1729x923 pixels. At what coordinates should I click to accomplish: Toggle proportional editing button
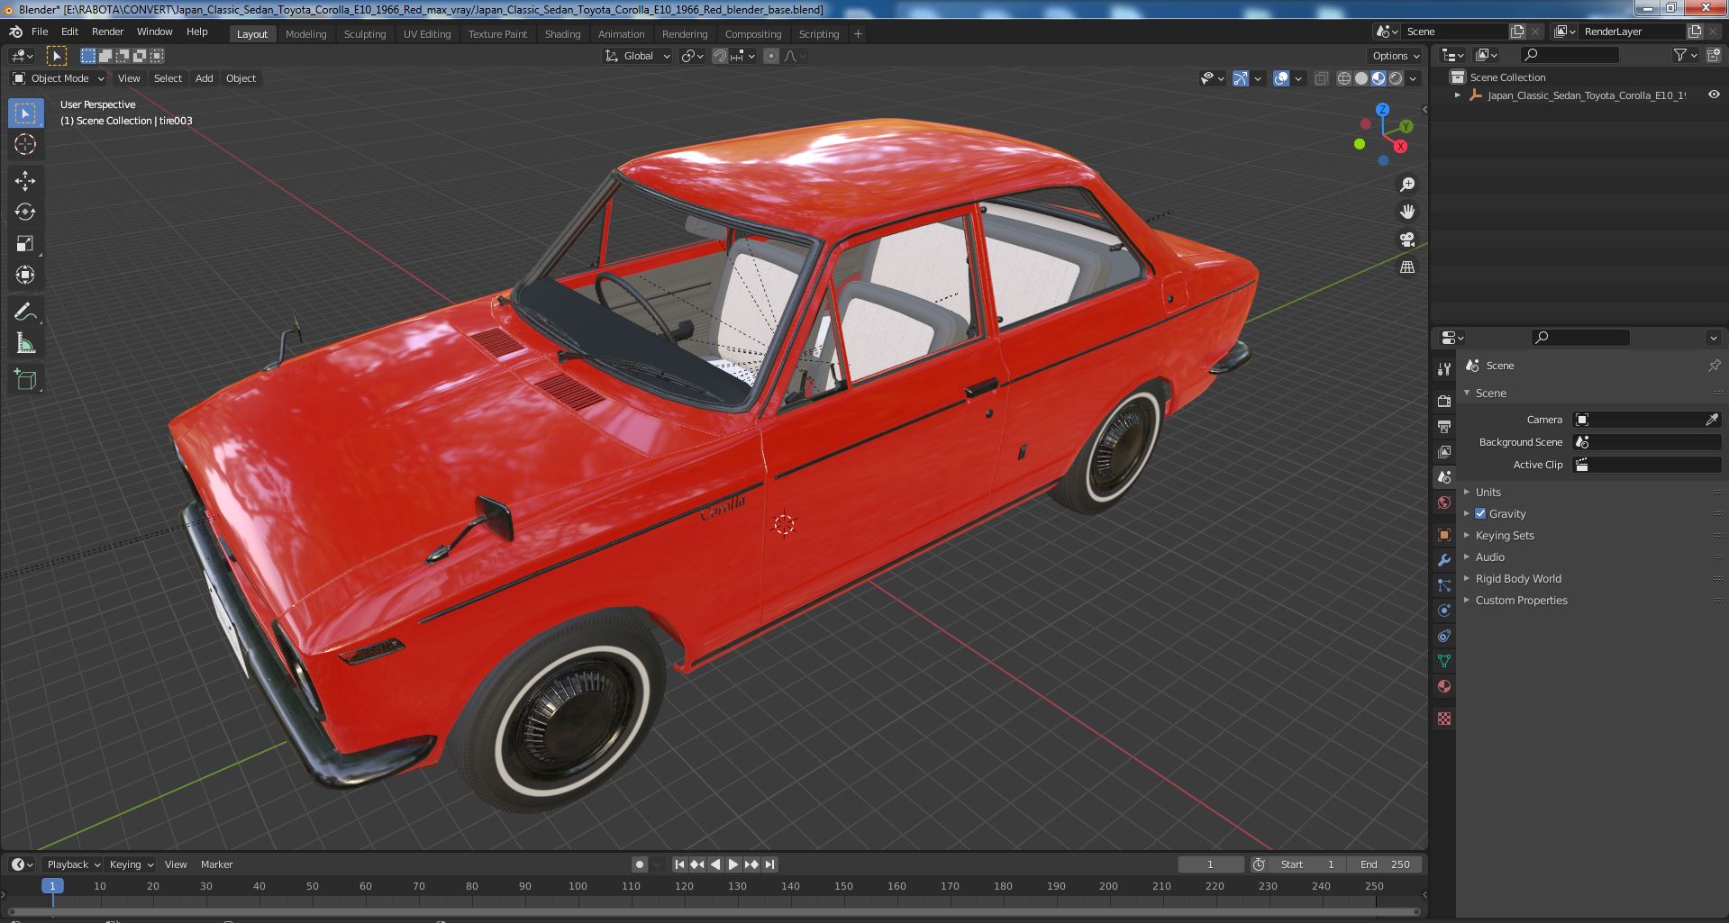coord(771,56)
